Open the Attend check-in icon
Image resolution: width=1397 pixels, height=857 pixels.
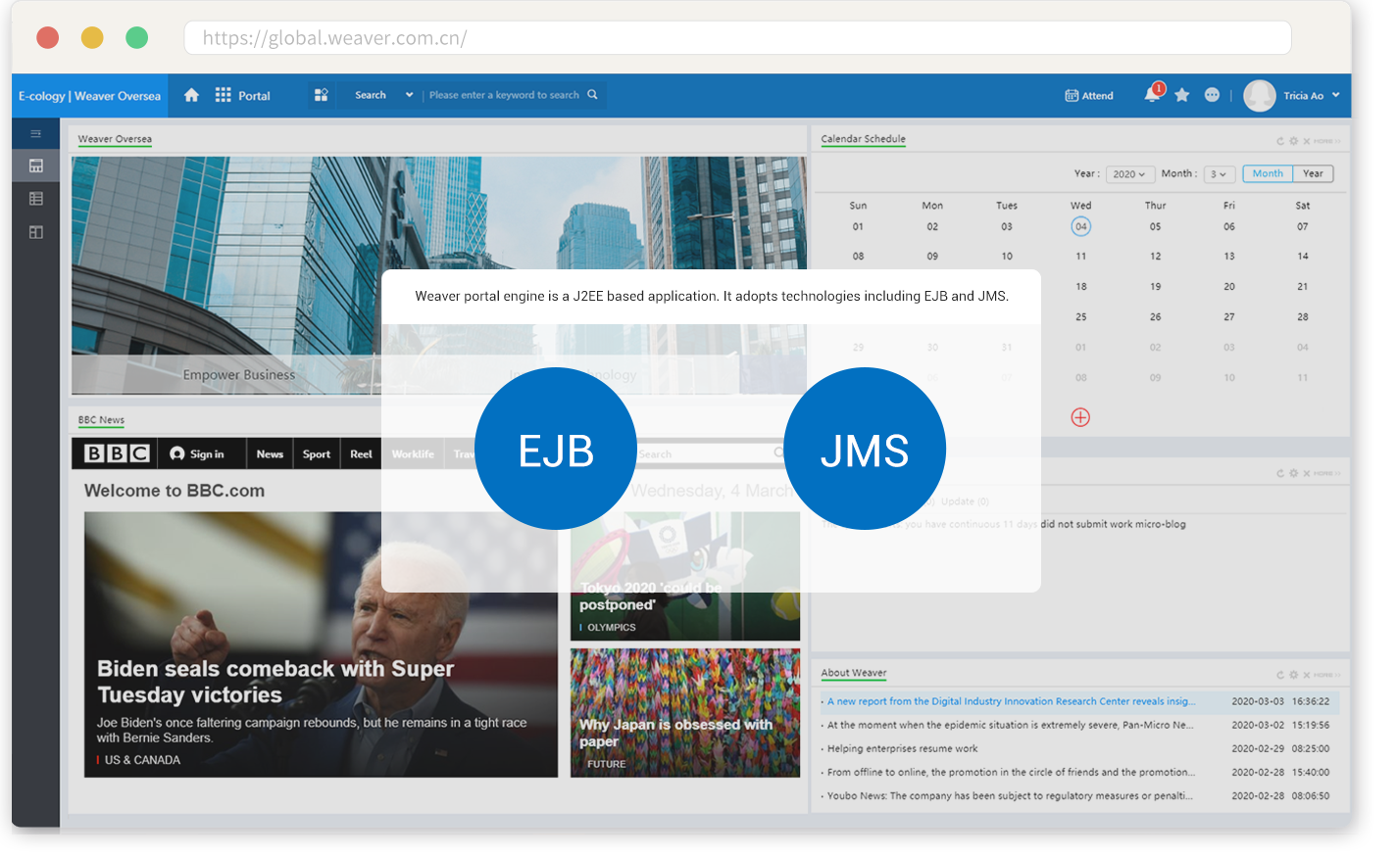[x=1072, y=96]
